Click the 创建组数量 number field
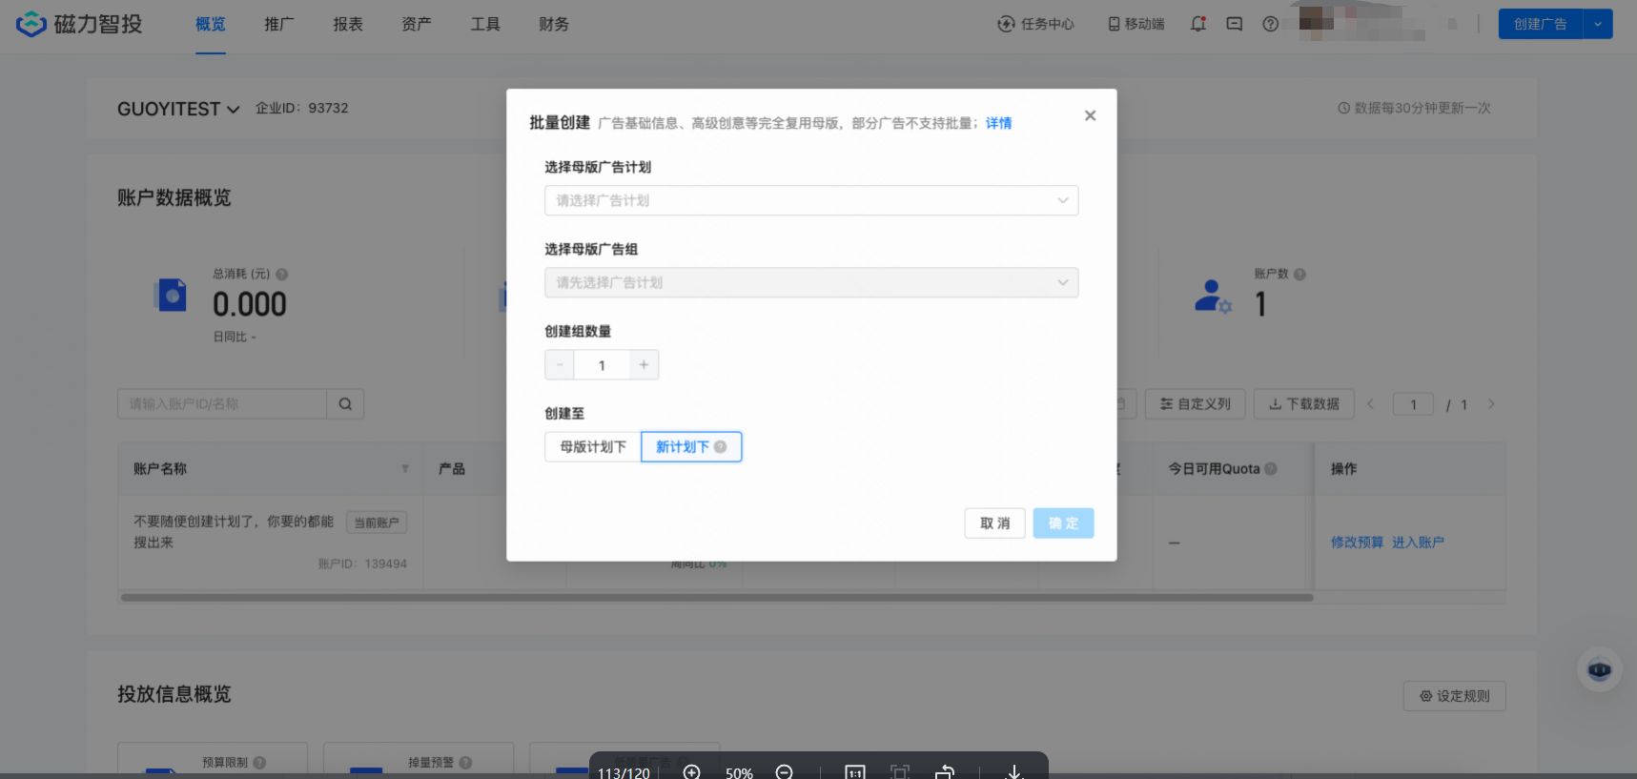Image resolution: width=1637 pixels, height=779 pixels. (x=602, y=365)
